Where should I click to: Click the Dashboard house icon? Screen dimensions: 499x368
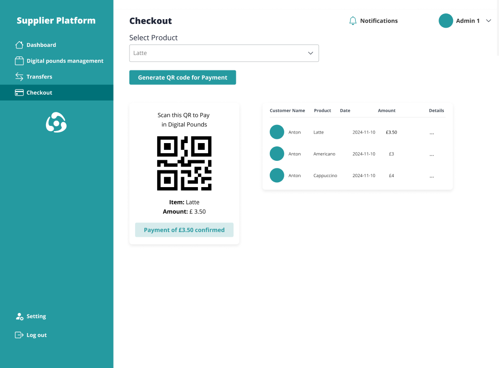coord(19,45)
